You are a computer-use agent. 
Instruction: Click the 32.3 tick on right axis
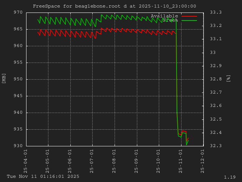[x=215, y=146]
